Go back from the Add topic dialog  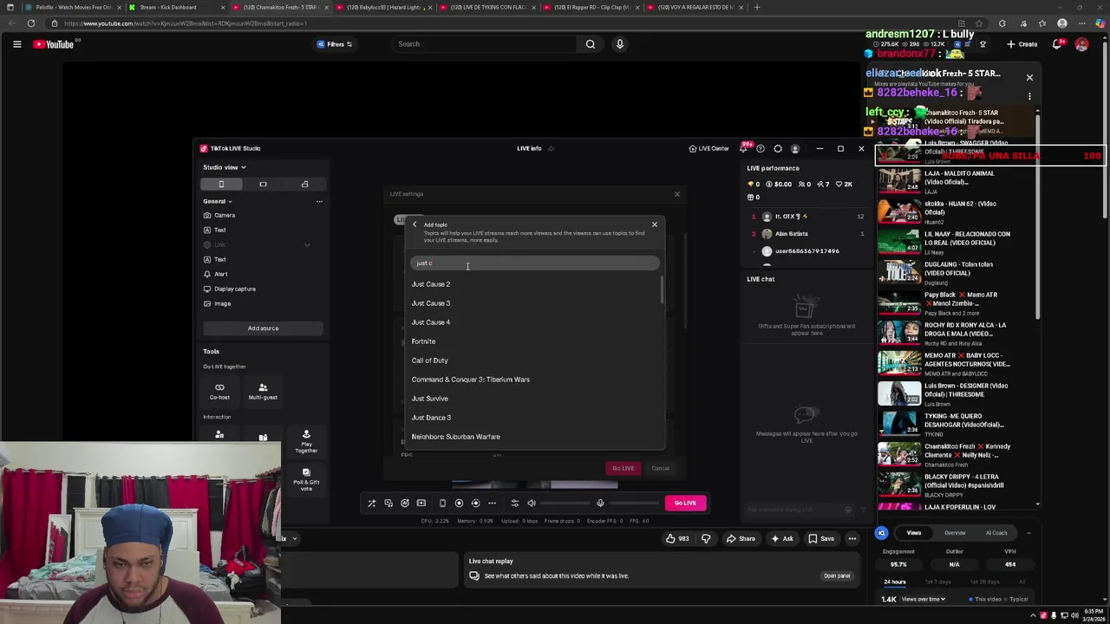pos(415,224)
